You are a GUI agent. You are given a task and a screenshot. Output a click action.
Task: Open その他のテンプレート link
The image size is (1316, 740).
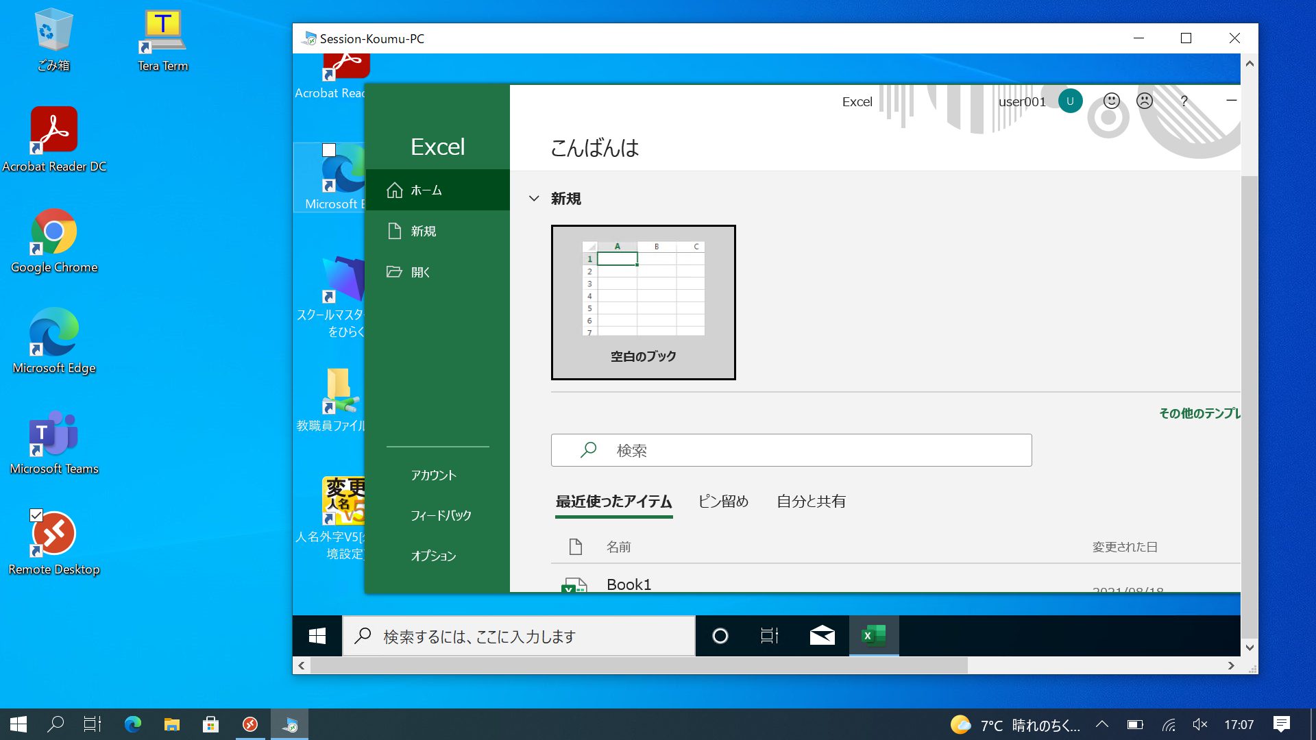click(x=1199, y=413)
